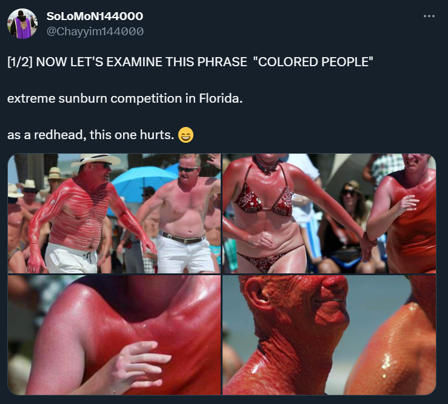
Task: Click the blue umbrella in first photo
Action: point(139,182)
